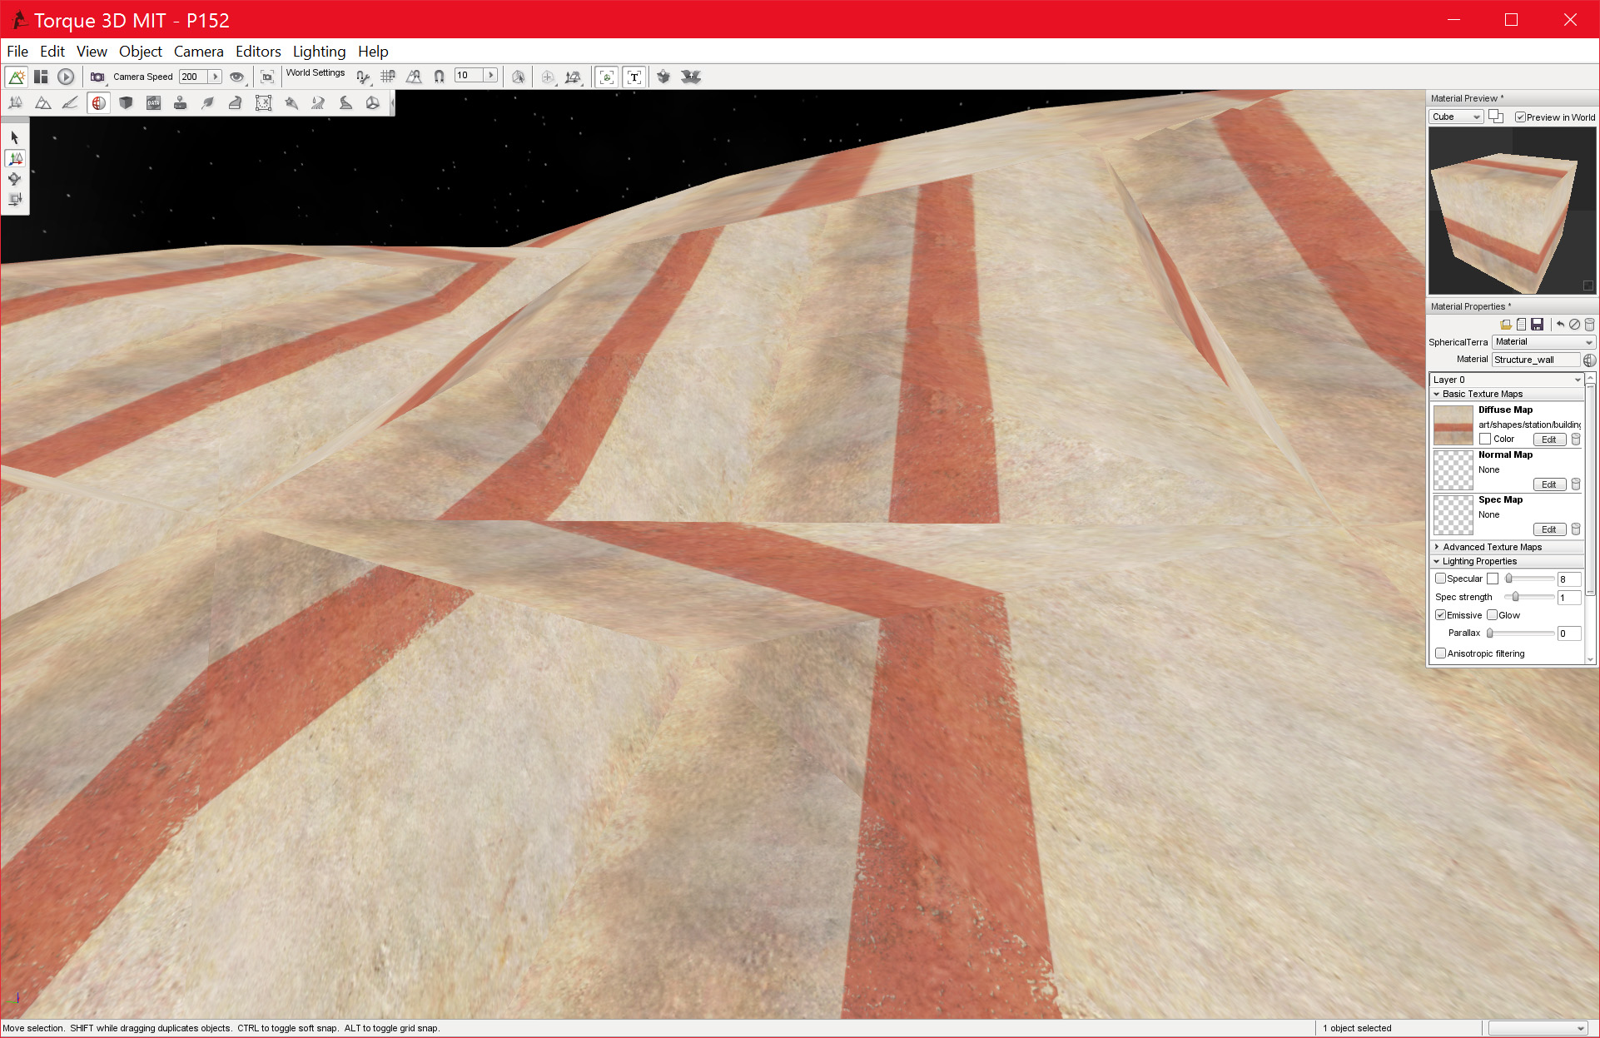Open the Object Editor tool
The width and height of the screenshot is (1600, 1038).
click(x=16, y=103)
